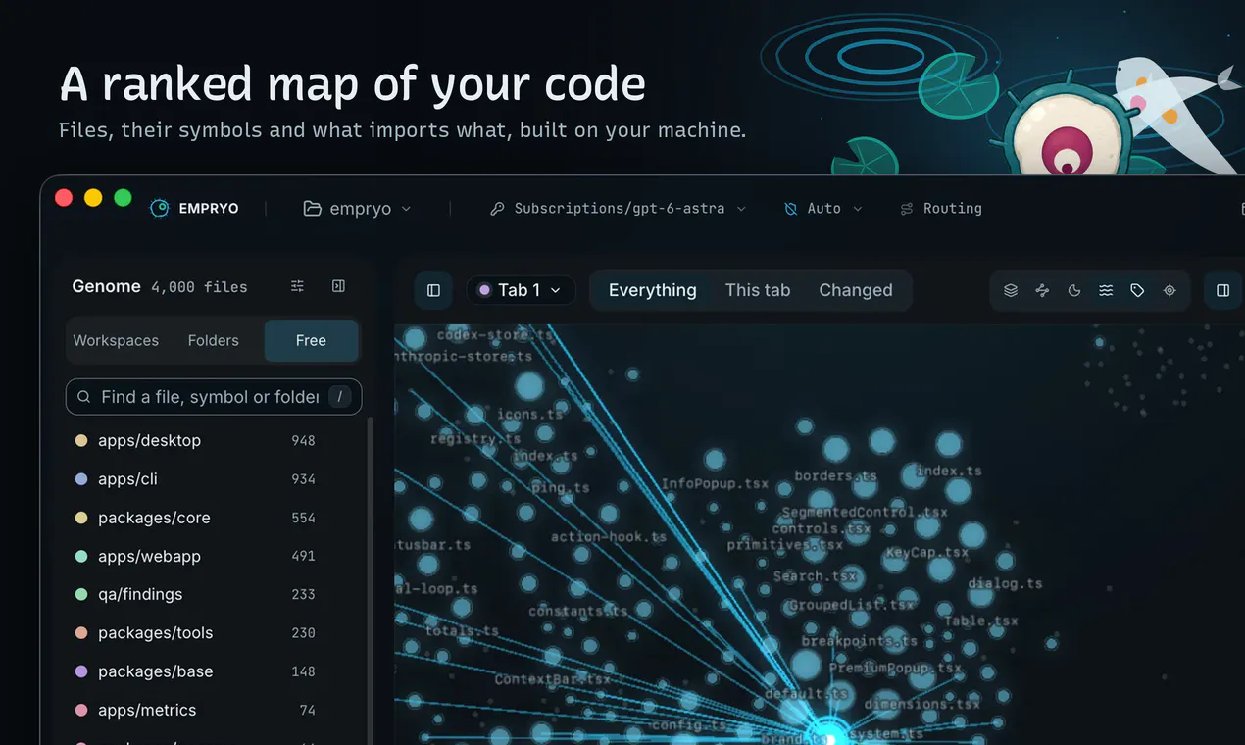Switch to the Folders tab
Image resolution: width=1245 pixels, height=745 pixels.
pyautogui.click(x=214, y=341)
